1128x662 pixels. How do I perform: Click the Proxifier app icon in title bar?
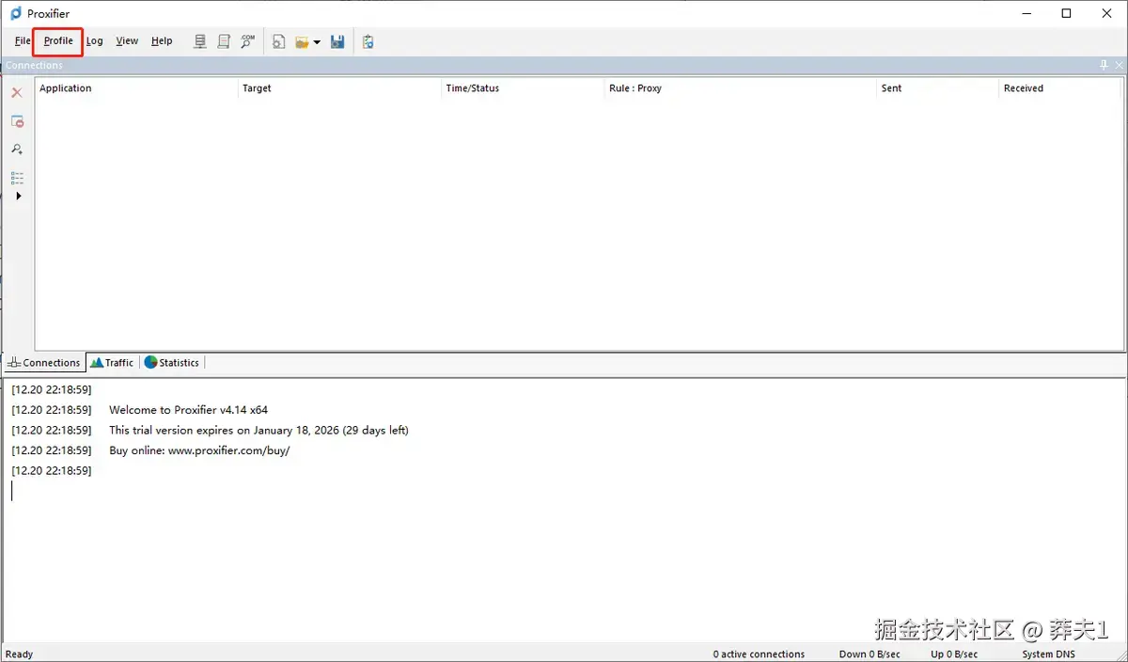click(16, 13)
